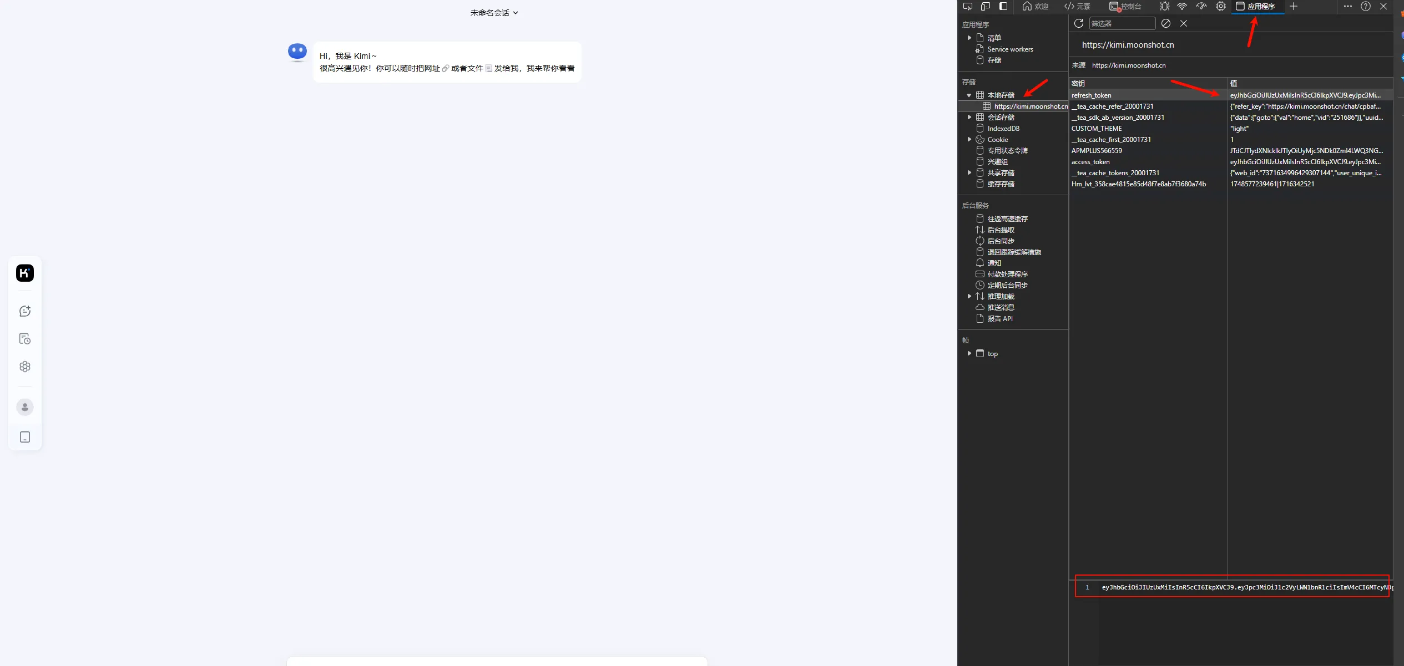Refresh the local storage table
This screenshot has width=1404, height=666.
pos(1079,23)
